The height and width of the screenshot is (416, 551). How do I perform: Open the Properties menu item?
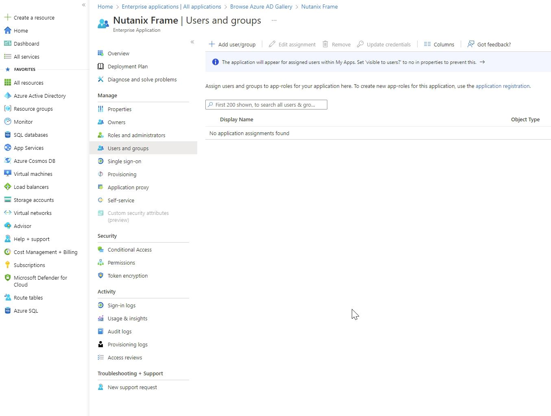(x=120, y=109)
